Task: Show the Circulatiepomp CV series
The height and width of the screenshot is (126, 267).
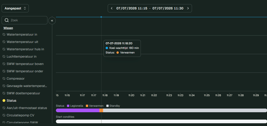Action: point(19,115)
